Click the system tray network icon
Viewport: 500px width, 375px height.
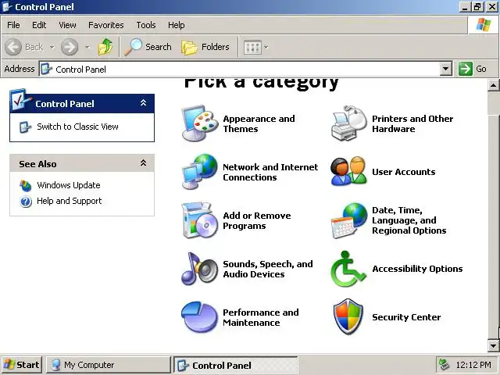click(445, 365)
